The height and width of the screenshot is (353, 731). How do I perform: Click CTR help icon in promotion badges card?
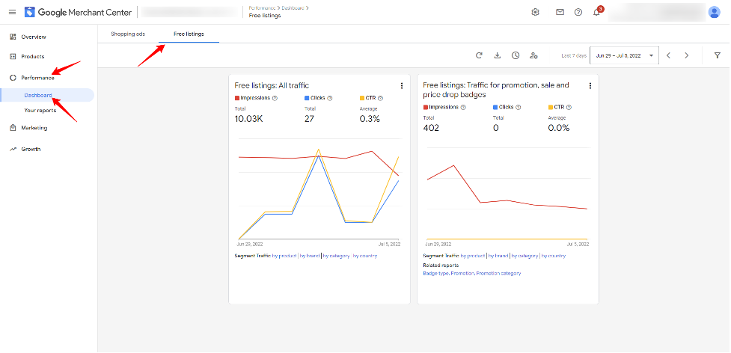click(569, 107)
